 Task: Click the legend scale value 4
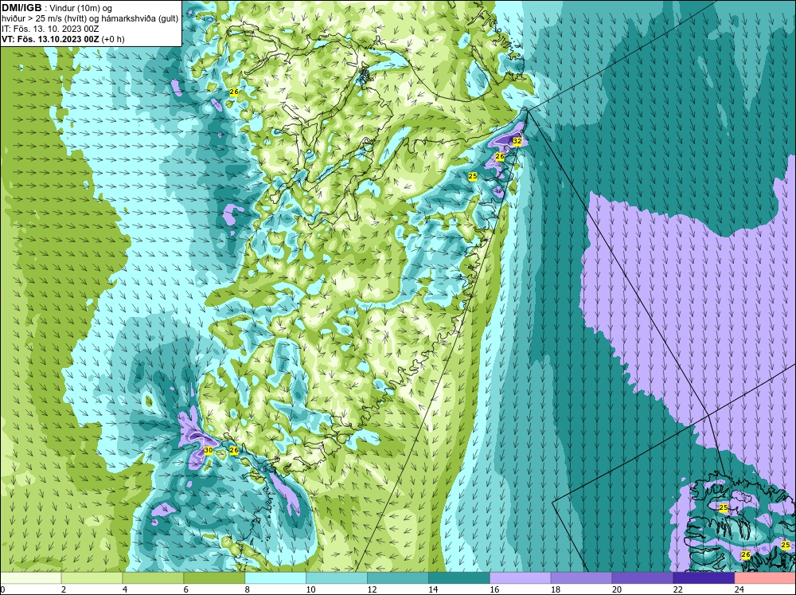click(125, 589)
